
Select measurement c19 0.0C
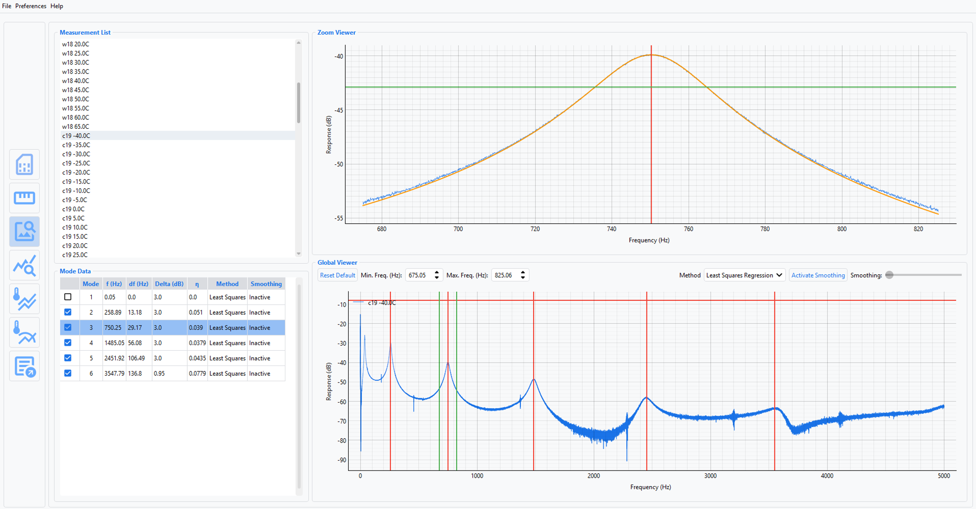tap(176, 209)
